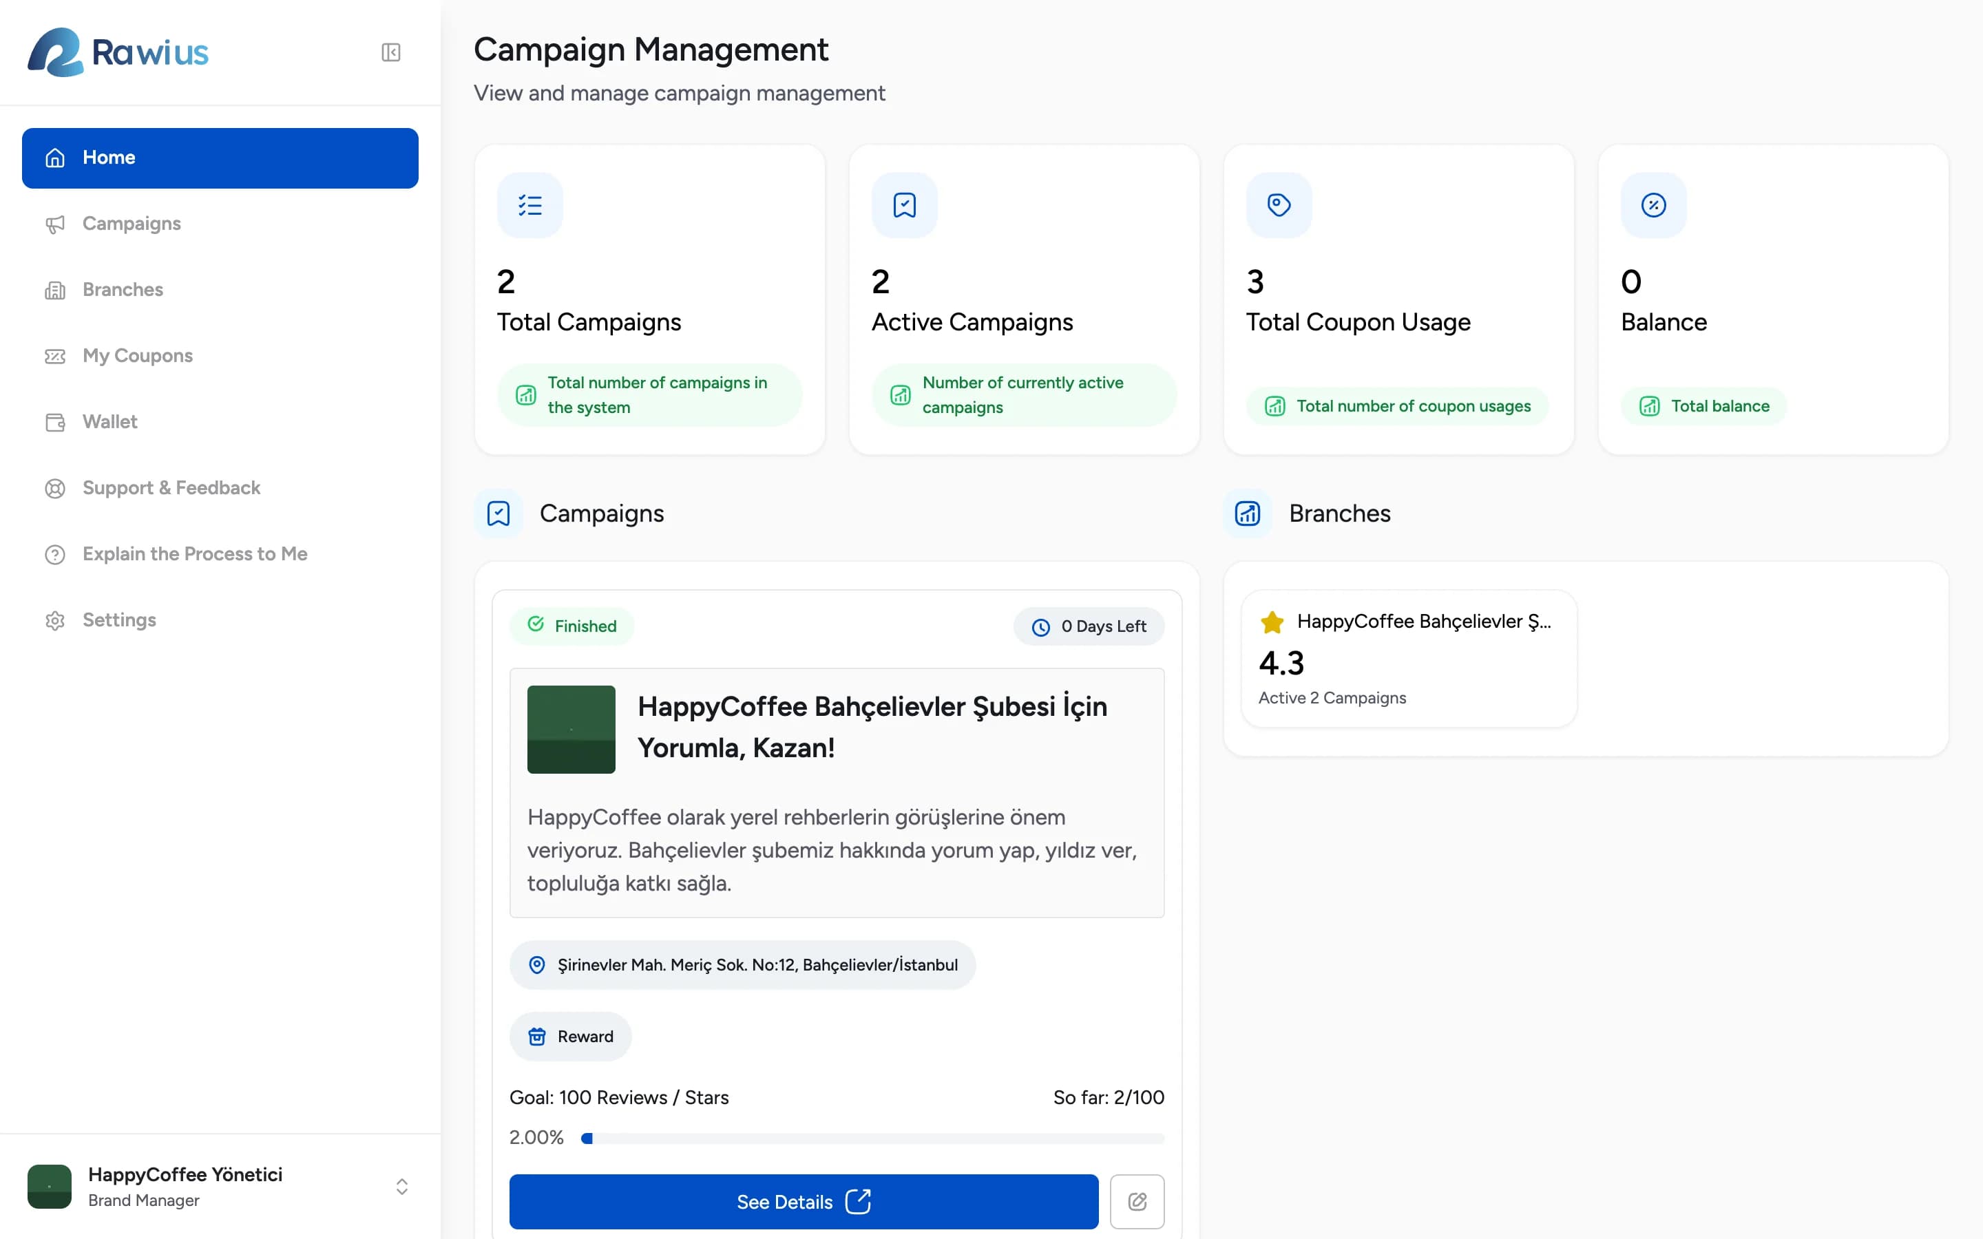
Task: Click the edit icon beside See Details
Action: [x=1137, y=1201]
